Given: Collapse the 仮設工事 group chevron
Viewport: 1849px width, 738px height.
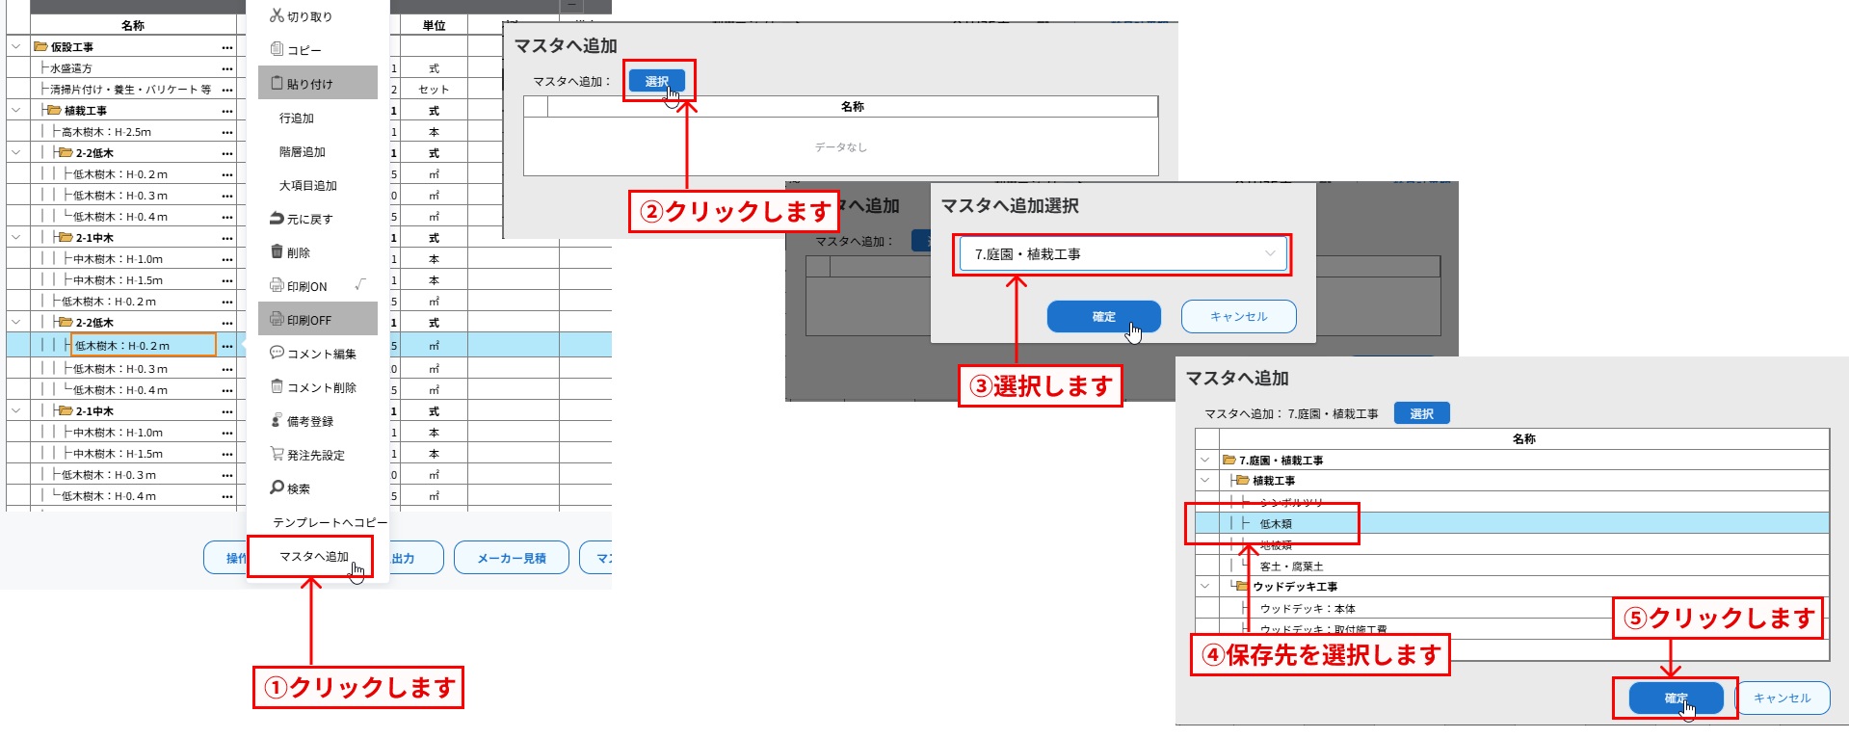Looking at the screenshot, I should [16, 46].
